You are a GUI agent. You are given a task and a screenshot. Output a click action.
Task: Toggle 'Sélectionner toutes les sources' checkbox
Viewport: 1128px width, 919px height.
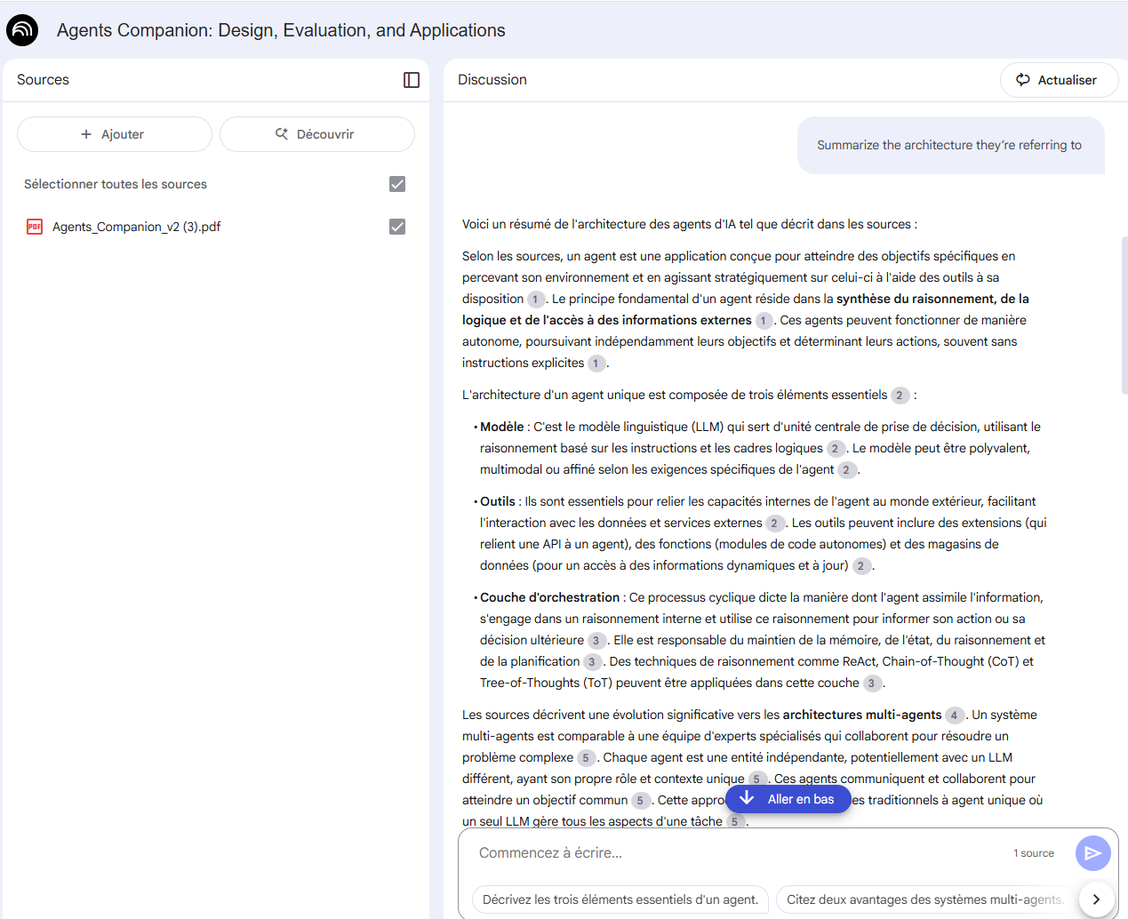pos(397,184)
